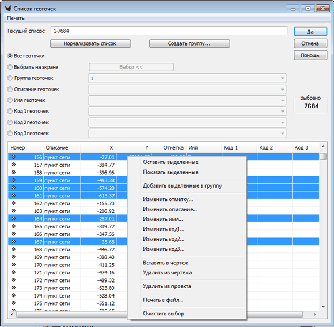Select the 'Все геоточки' radio button

pos(10,56)
